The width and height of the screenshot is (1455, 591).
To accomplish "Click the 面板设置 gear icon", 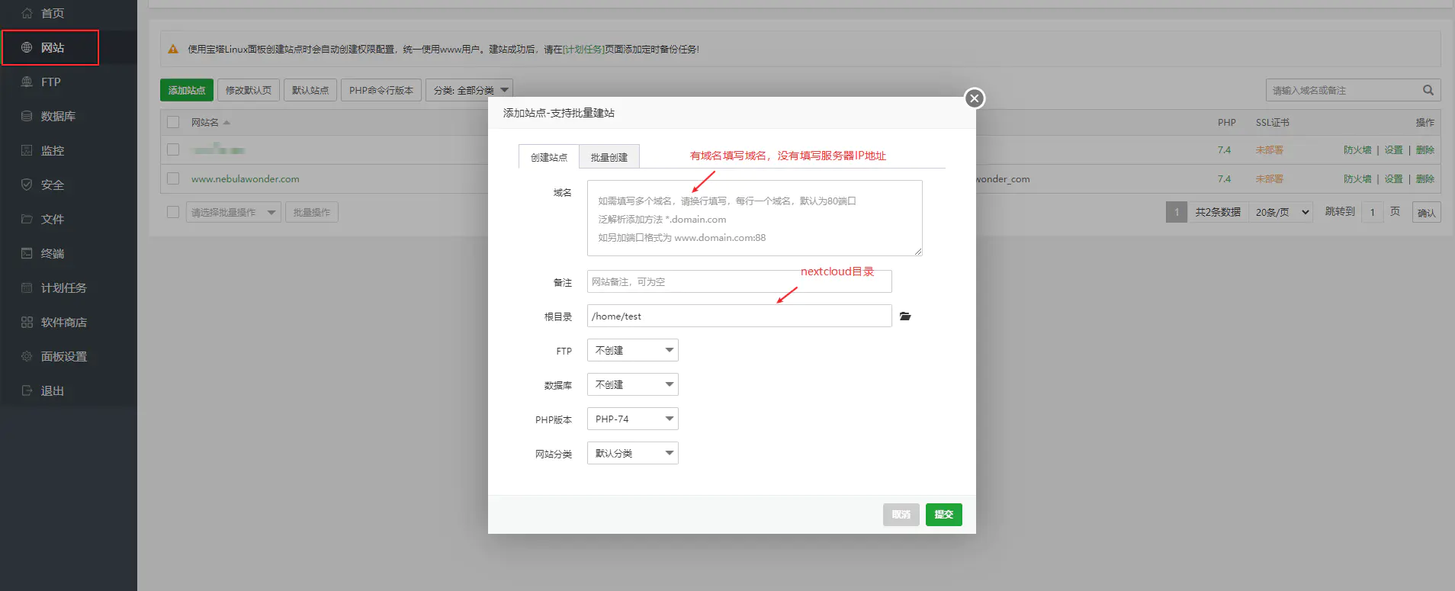I will click(x=27, y=356).
